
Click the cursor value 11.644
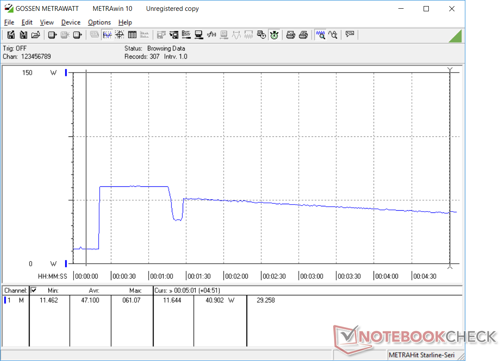(x=172, y=300)
